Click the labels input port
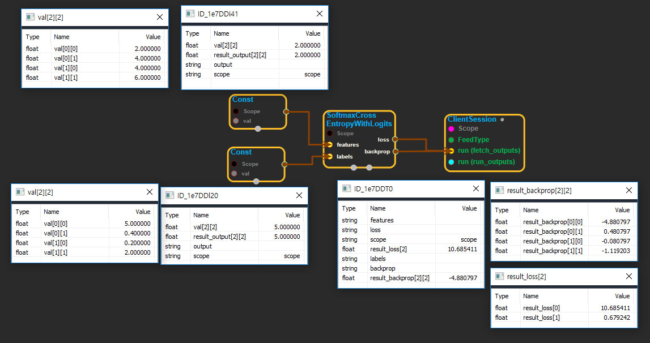650x343 pixels. pyautogui.click(x=329, y=156)
